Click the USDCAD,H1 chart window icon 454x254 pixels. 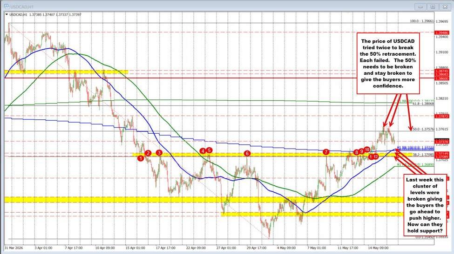coord(6,7)
